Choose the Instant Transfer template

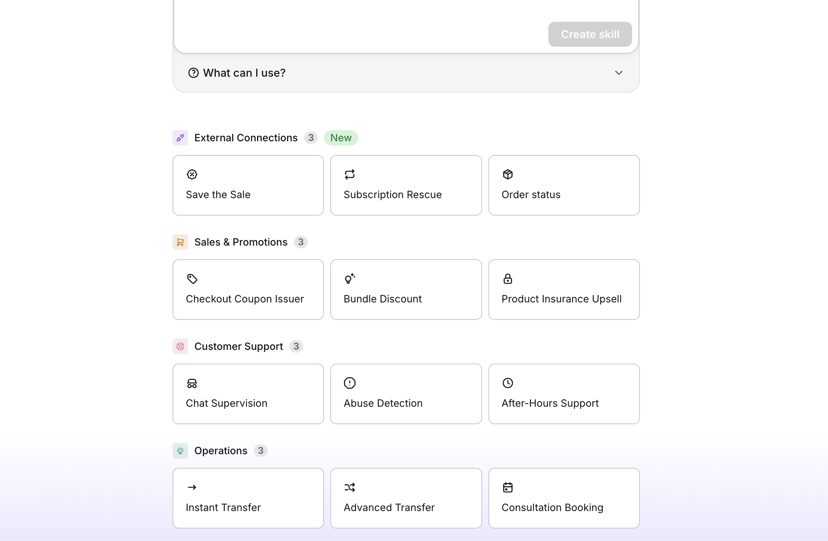coord(248,498)
